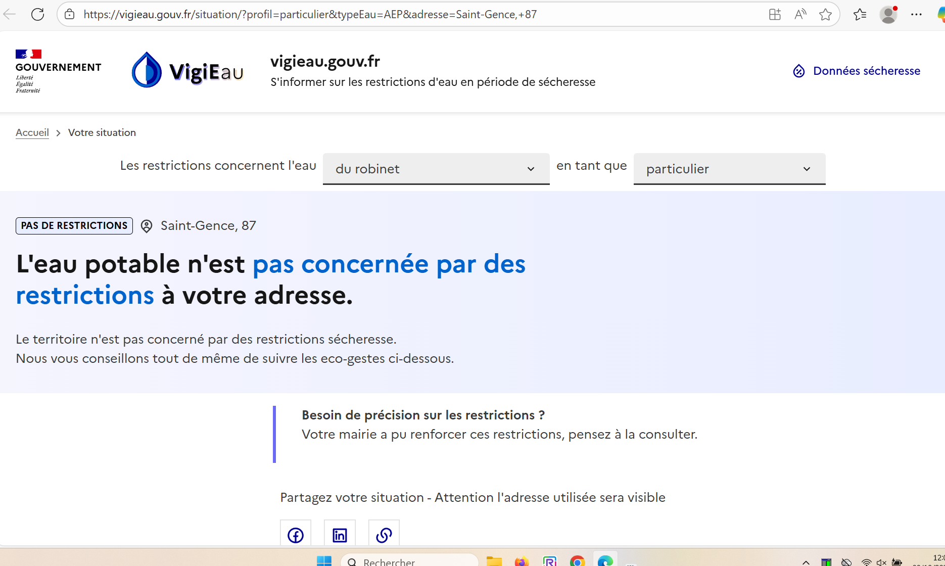
Task: Share the situation on LinkedIn
Action: (340, 535)
